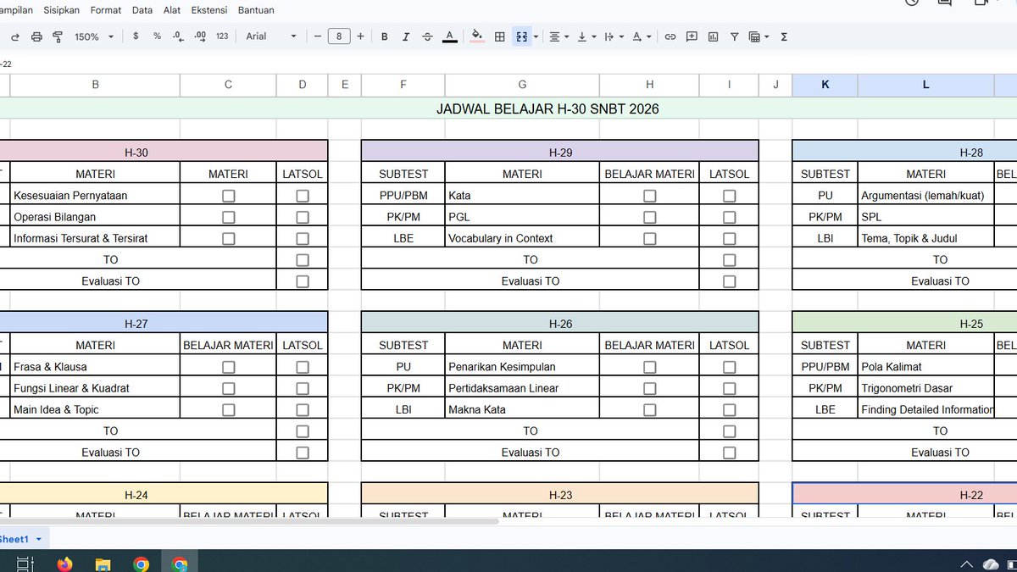
Task: Select column G header
Action: 522,85
